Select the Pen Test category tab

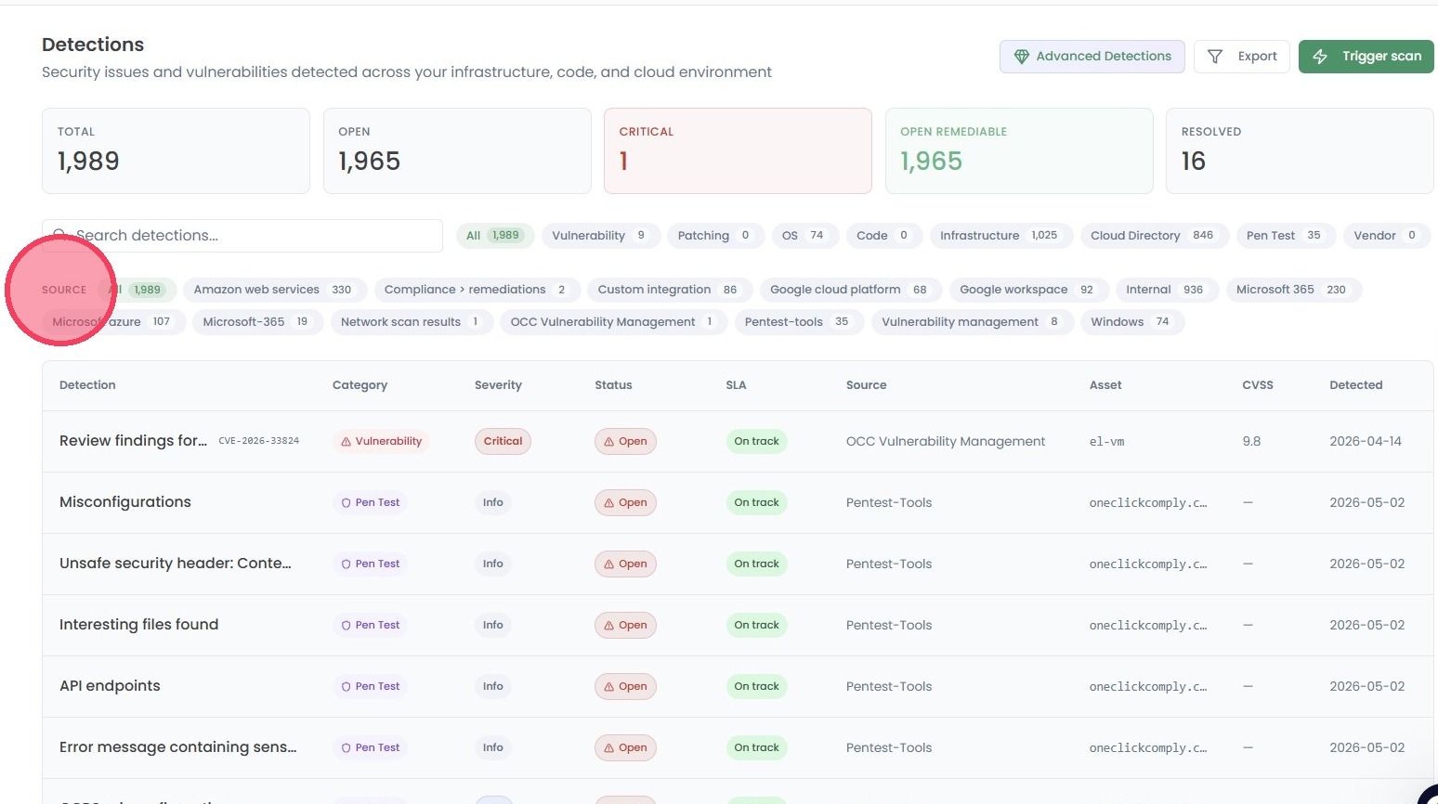[1285, 236]
